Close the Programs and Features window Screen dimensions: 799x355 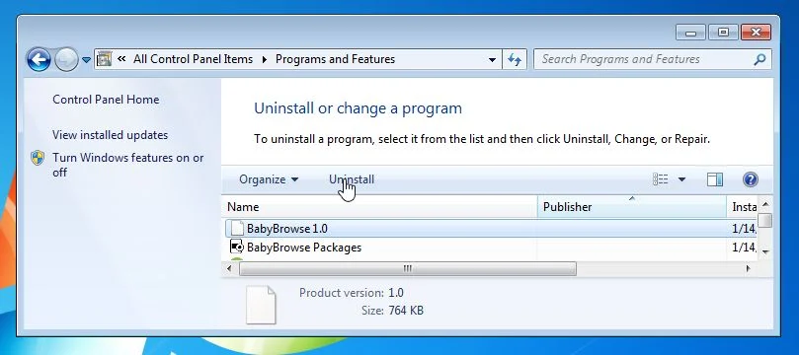(x=756, y=33)
